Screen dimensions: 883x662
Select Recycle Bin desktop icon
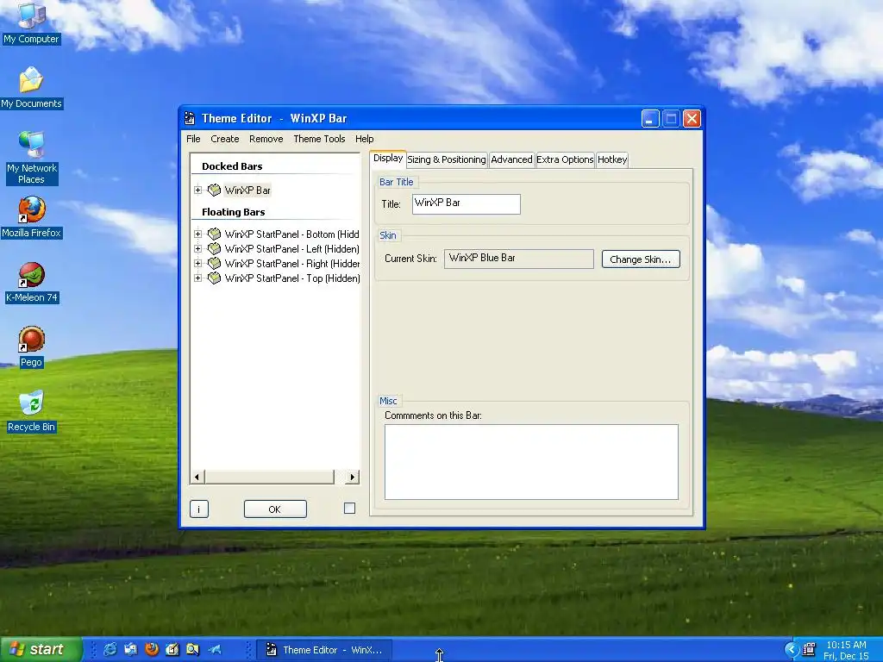coord(31,411)
